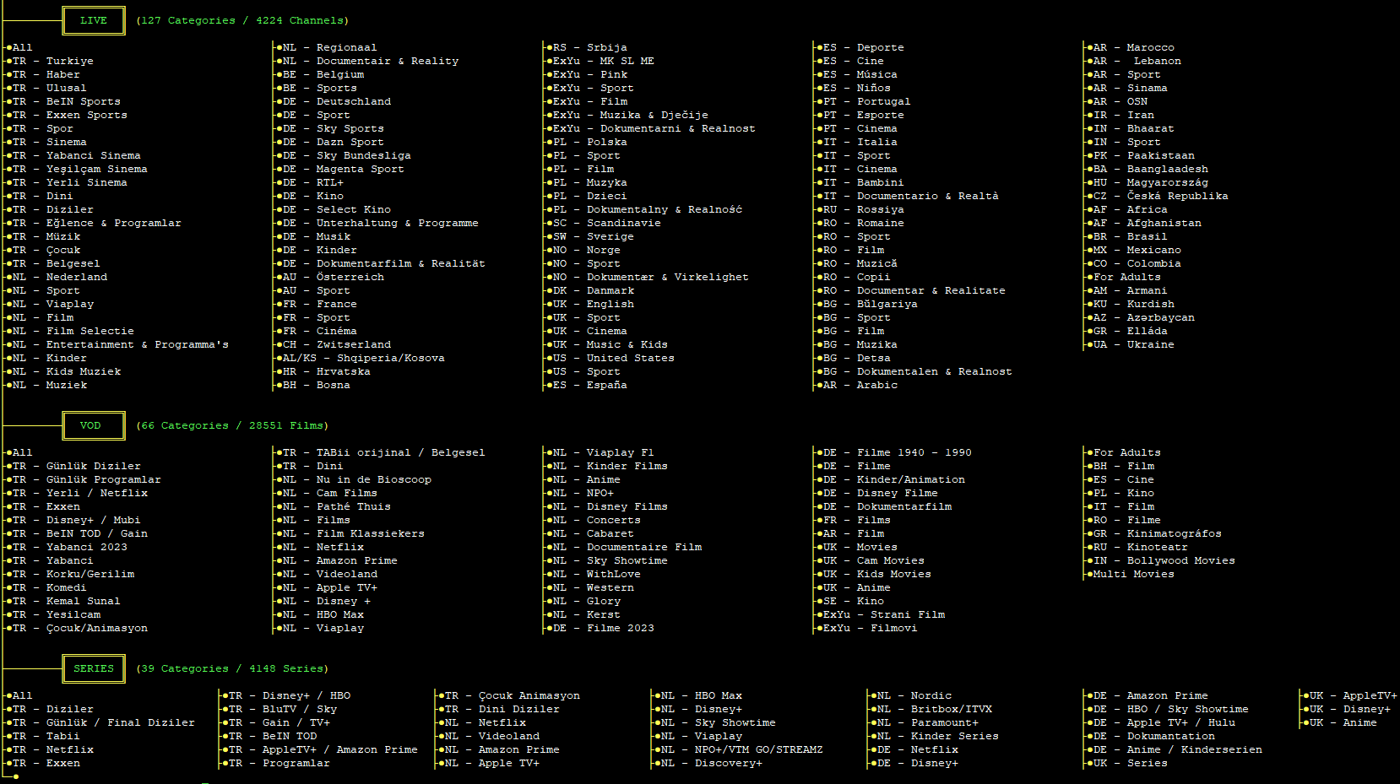Open the "TR - Turkiye" category
This screenshot has width=1400, height=784.
pyautogui.click(x=53, y=61)
